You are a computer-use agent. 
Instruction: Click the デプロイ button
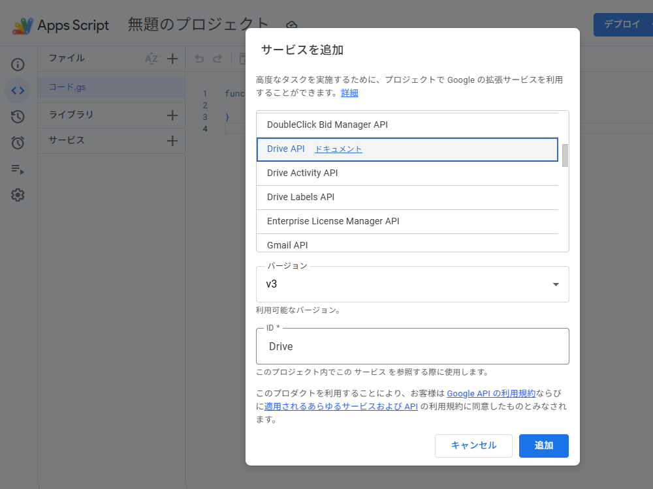pyautogui.click(x=623, y=25)
